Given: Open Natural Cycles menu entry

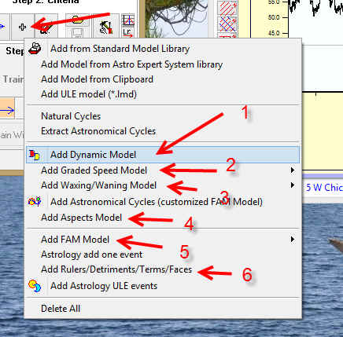Looking at the screenshot, I should (x=71, y=116).
